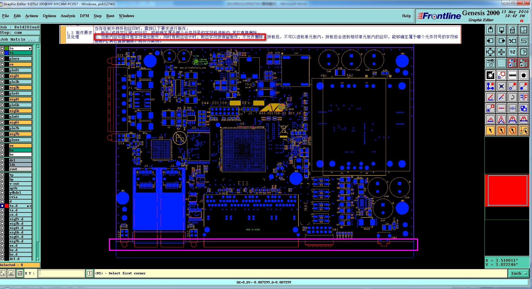Toggle checkbox for layer to
Screen dimensions: 532x289
2,48
